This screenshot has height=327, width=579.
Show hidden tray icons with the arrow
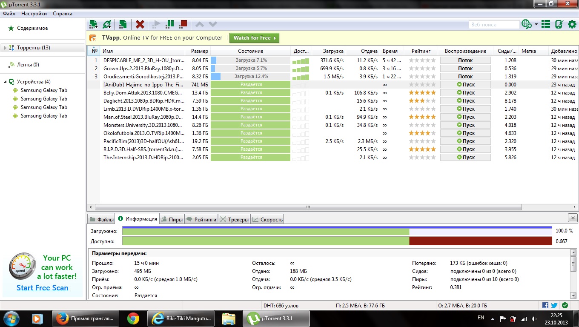[493, 318]
